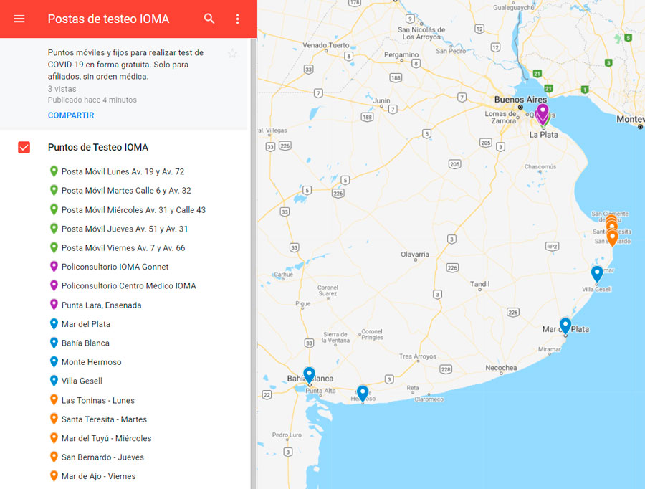Screen dimensions: 645x489
Task: Click blue pin beside Monte Hermoso in list
Action: tap(54, 361)
